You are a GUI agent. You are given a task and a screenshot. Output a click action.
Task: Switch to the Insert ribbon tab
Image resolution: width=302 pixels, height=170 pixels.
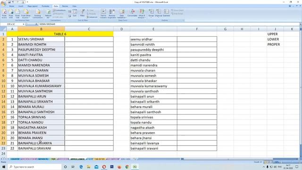21,6
